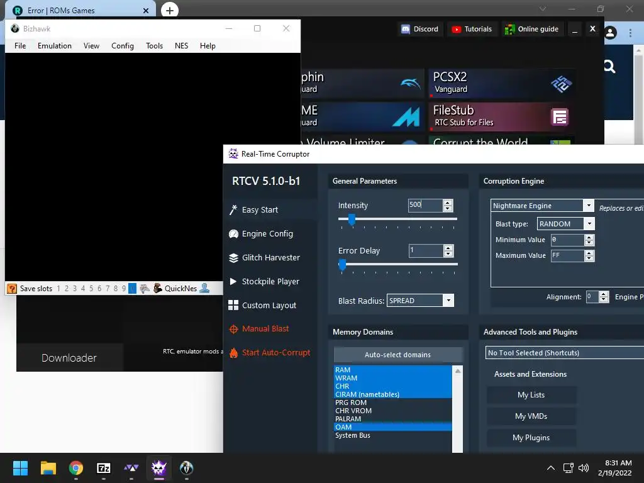Click the Easy Start wand icon
The image size is (644, 483).
click(x=233, y=210)
